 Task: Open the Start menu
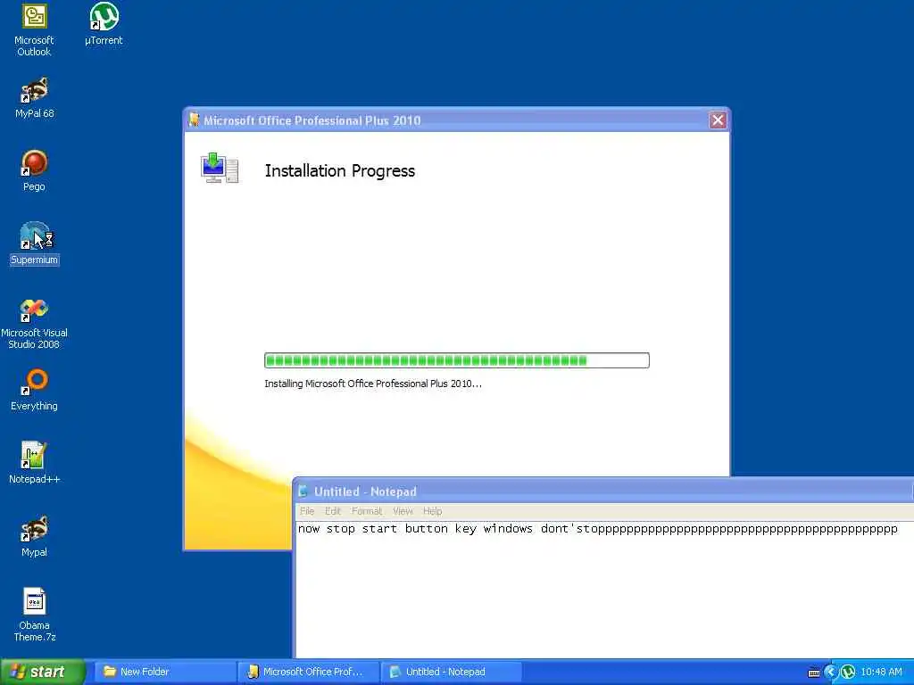[x=42, y=672]
